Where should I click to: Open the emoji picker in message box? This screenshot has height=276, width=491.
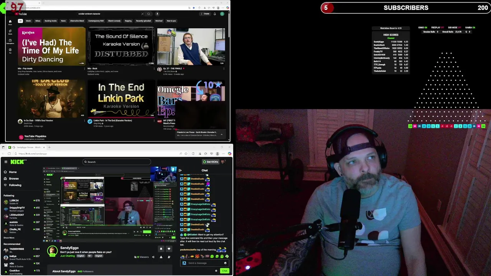(225, 263)
